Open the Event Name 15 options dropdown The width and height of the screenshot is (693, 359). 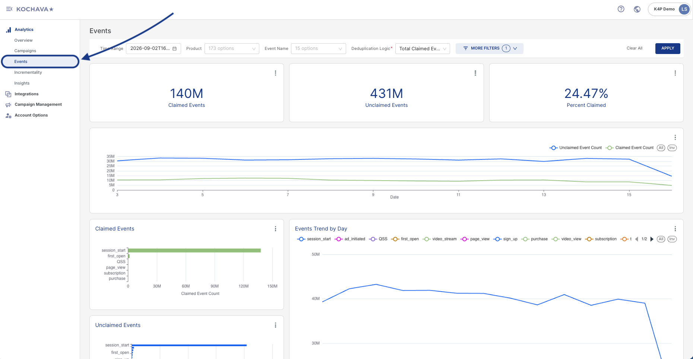pyautogui.click(x=319, y=48)
